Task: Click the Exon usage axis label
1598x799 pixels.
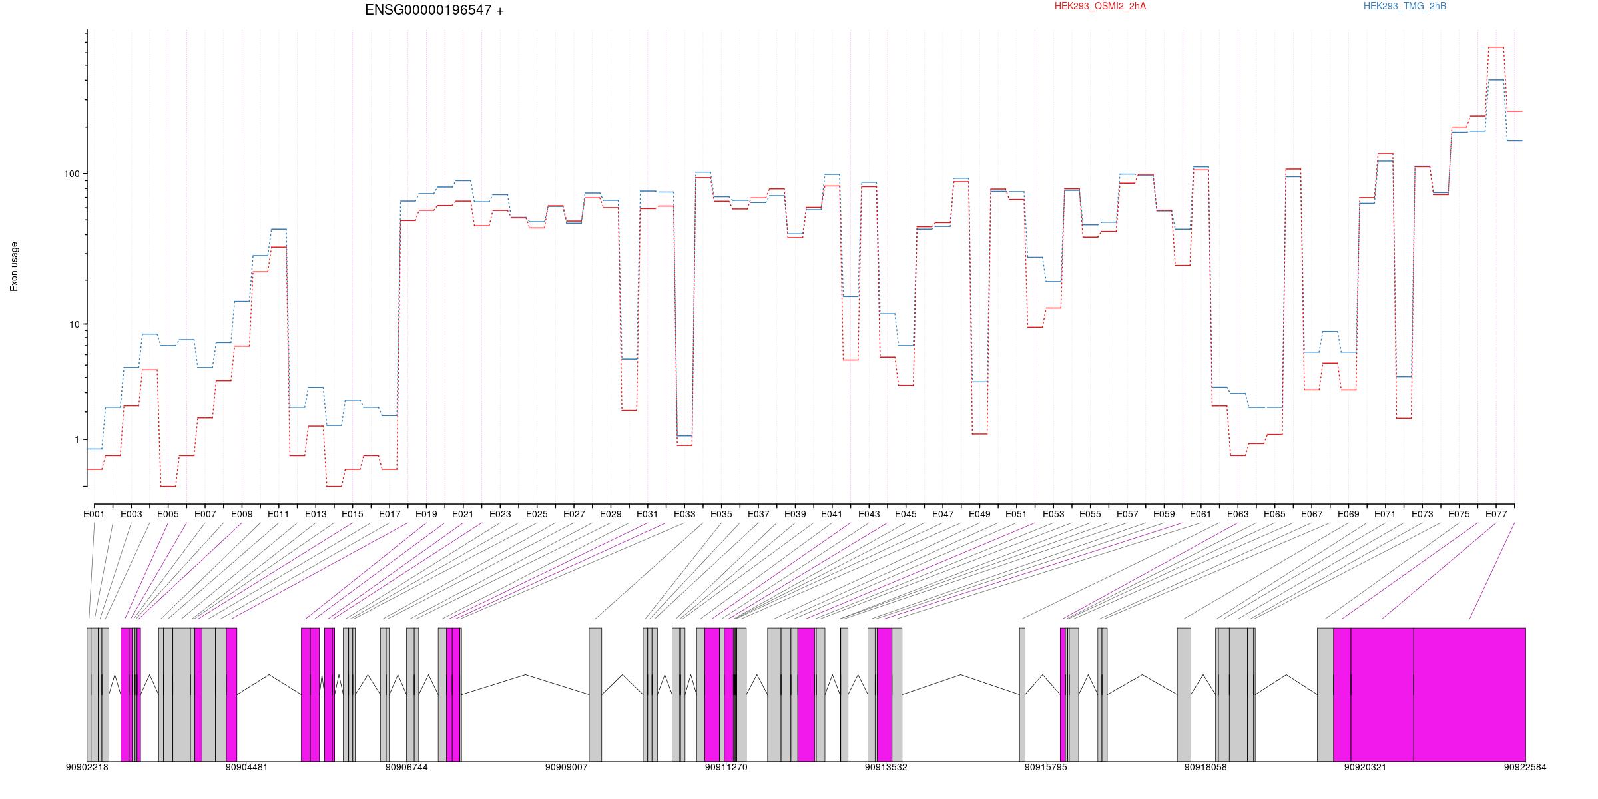Action: [x=14, y=266]
